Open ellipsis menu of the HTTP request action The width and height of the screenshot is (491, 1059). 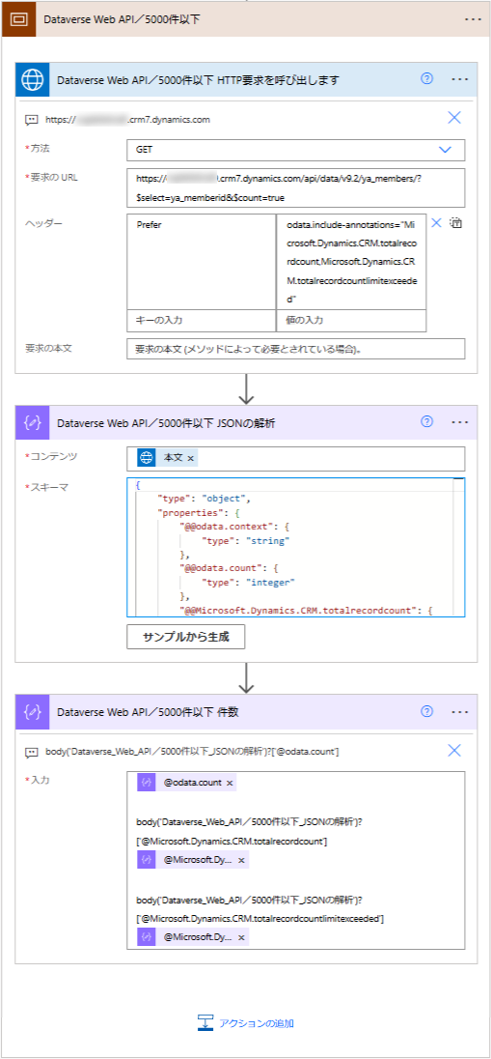[x=460, y=79]
